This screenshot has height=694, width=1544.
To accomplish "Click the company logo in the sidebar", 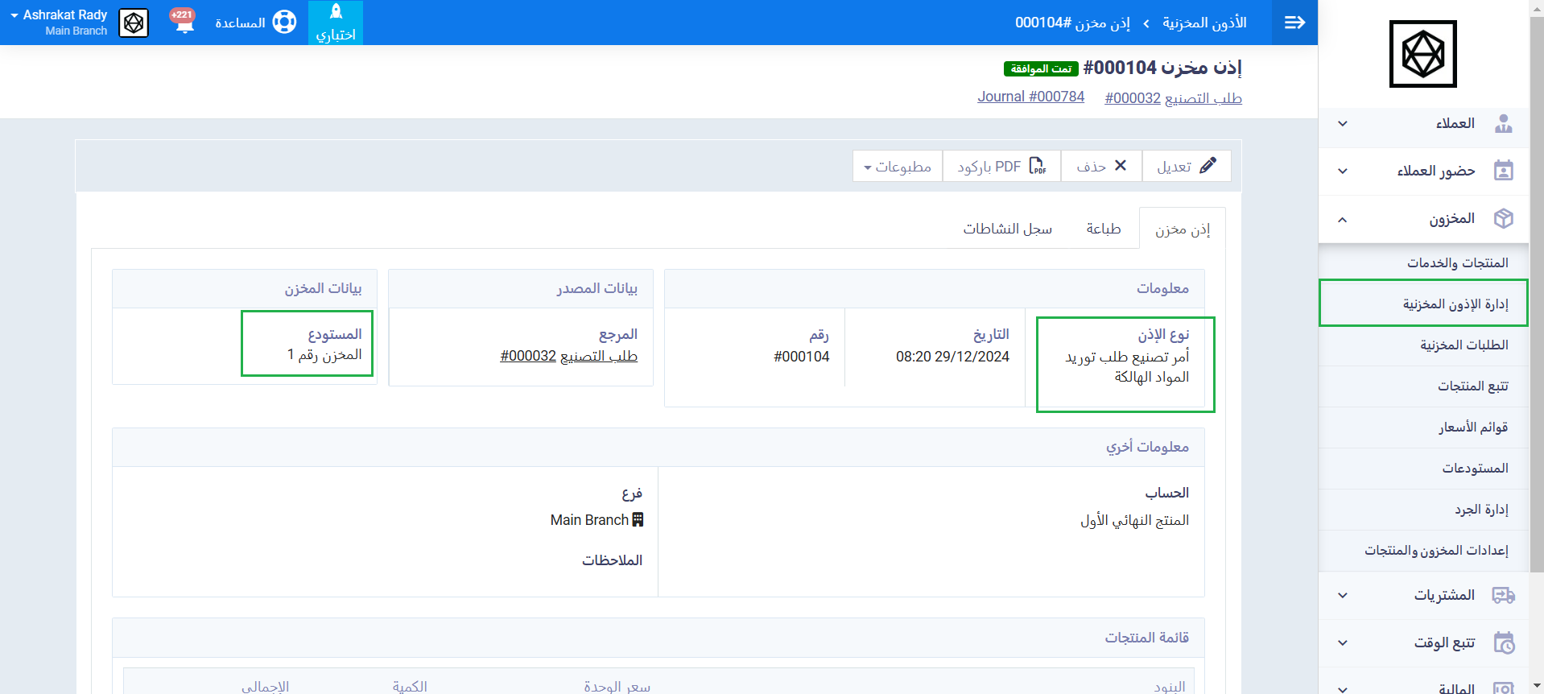I will (1422, 54).
